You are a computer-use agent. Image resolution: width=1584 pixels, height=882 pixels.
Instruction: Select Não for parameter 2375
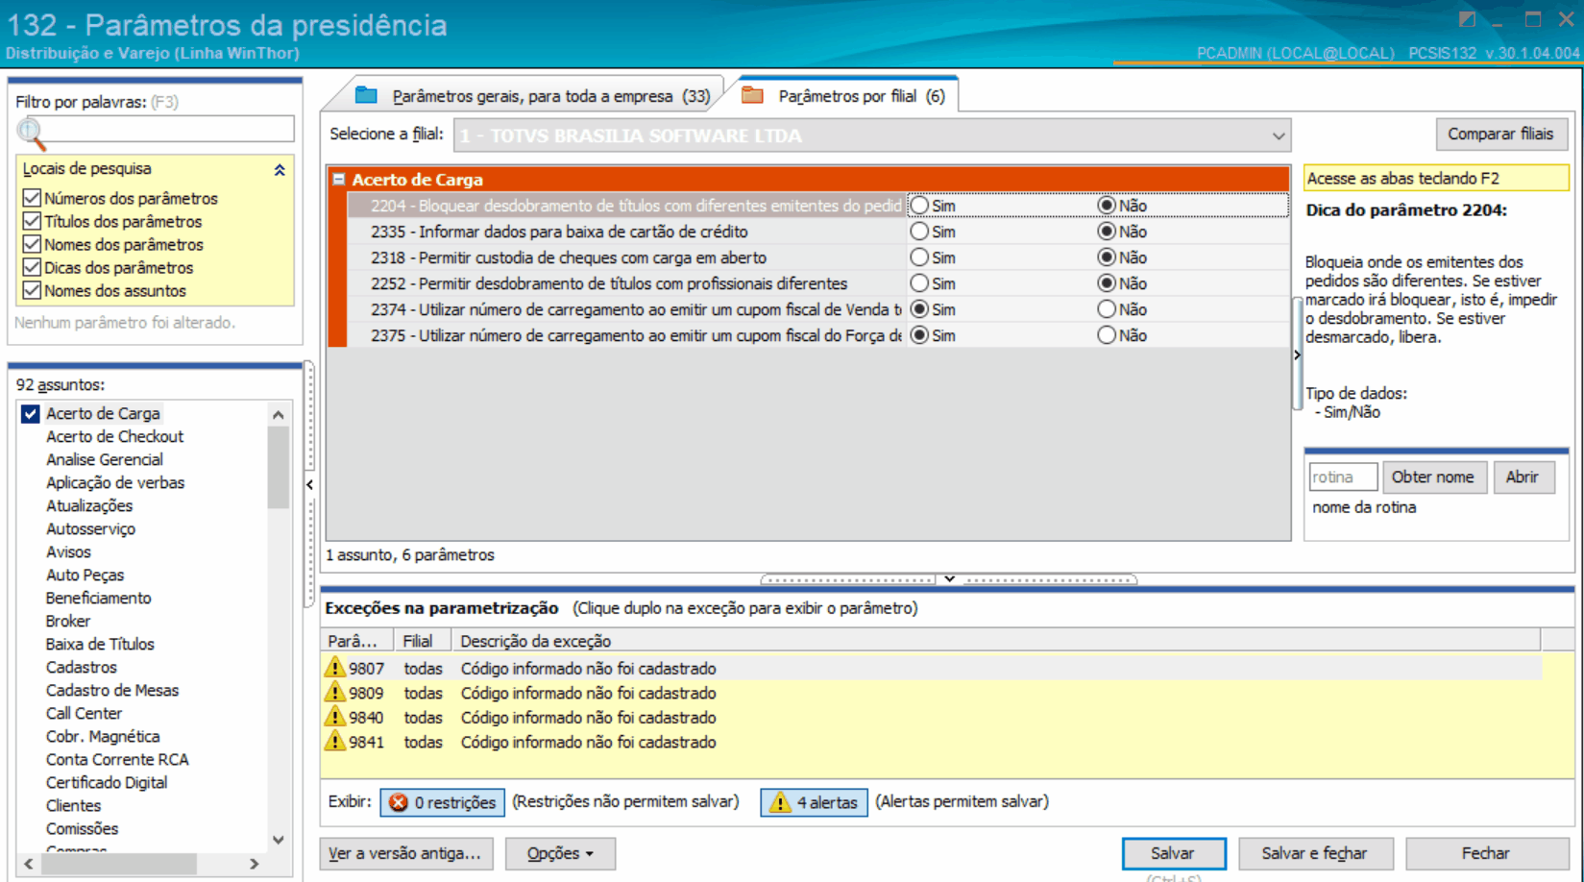tap(1107, 334)
